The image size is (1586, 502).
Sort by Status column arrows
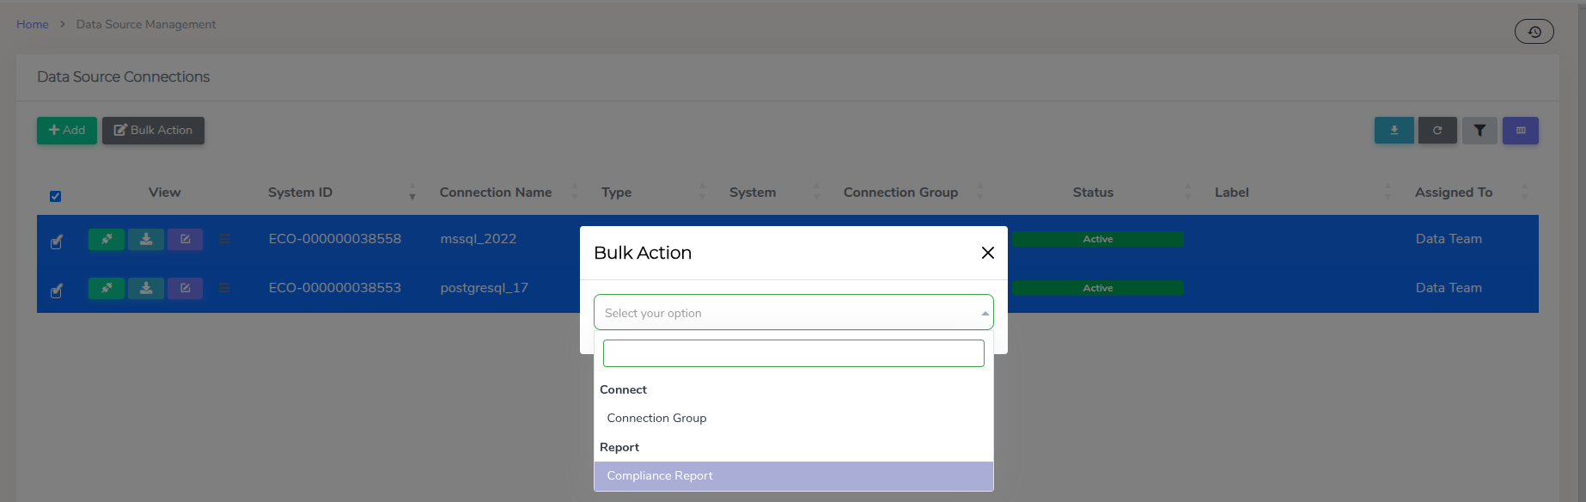click(1188, 192)
